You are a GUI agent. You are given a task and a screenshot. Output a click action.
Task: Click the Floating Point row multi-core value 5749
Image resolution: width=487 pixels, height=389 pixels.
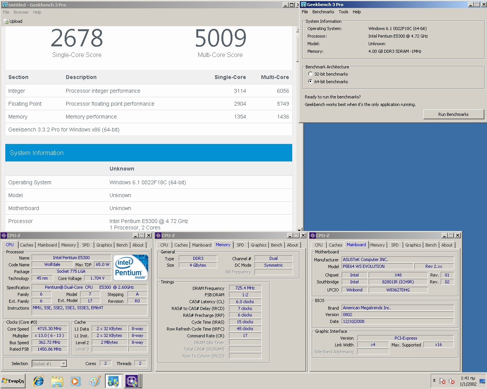click(x=283, y=104)
